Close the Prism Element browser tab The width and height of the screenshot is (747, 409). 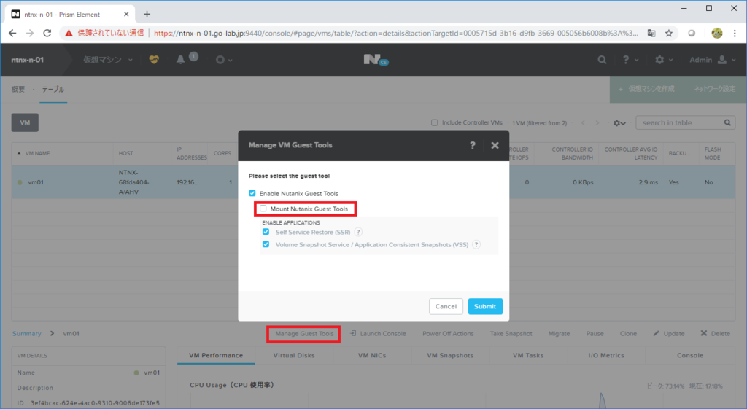(x=126, y=15)
